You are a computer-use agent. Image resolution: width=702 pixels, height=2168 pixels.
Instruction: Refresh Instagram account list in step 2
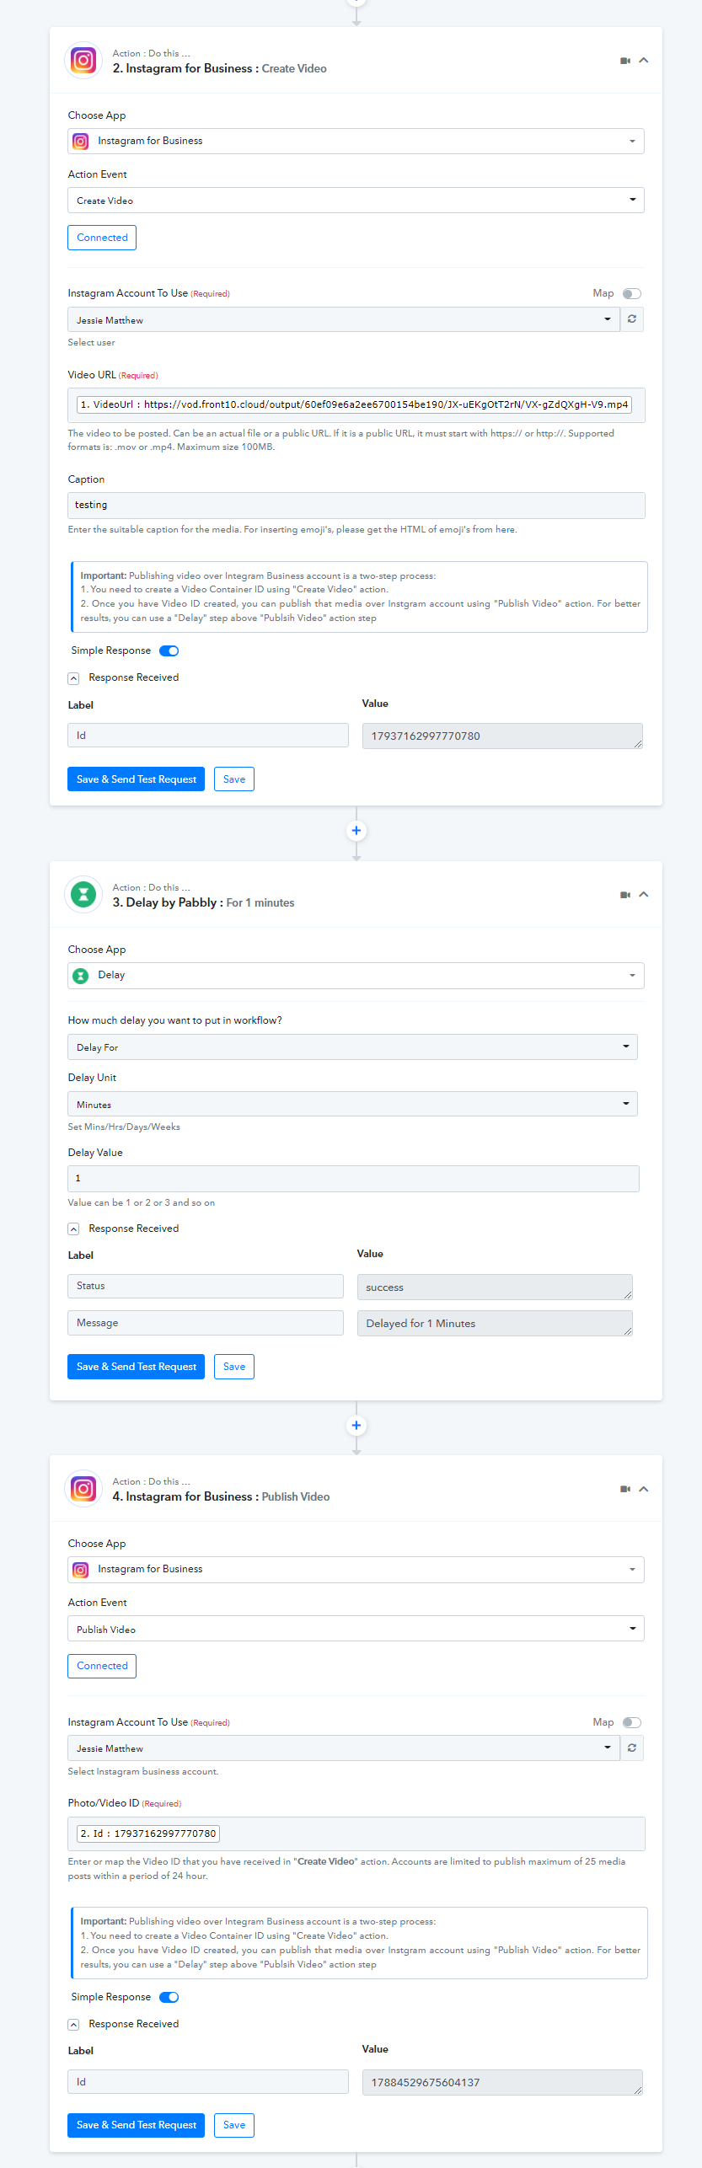click(x=632, y=319)
